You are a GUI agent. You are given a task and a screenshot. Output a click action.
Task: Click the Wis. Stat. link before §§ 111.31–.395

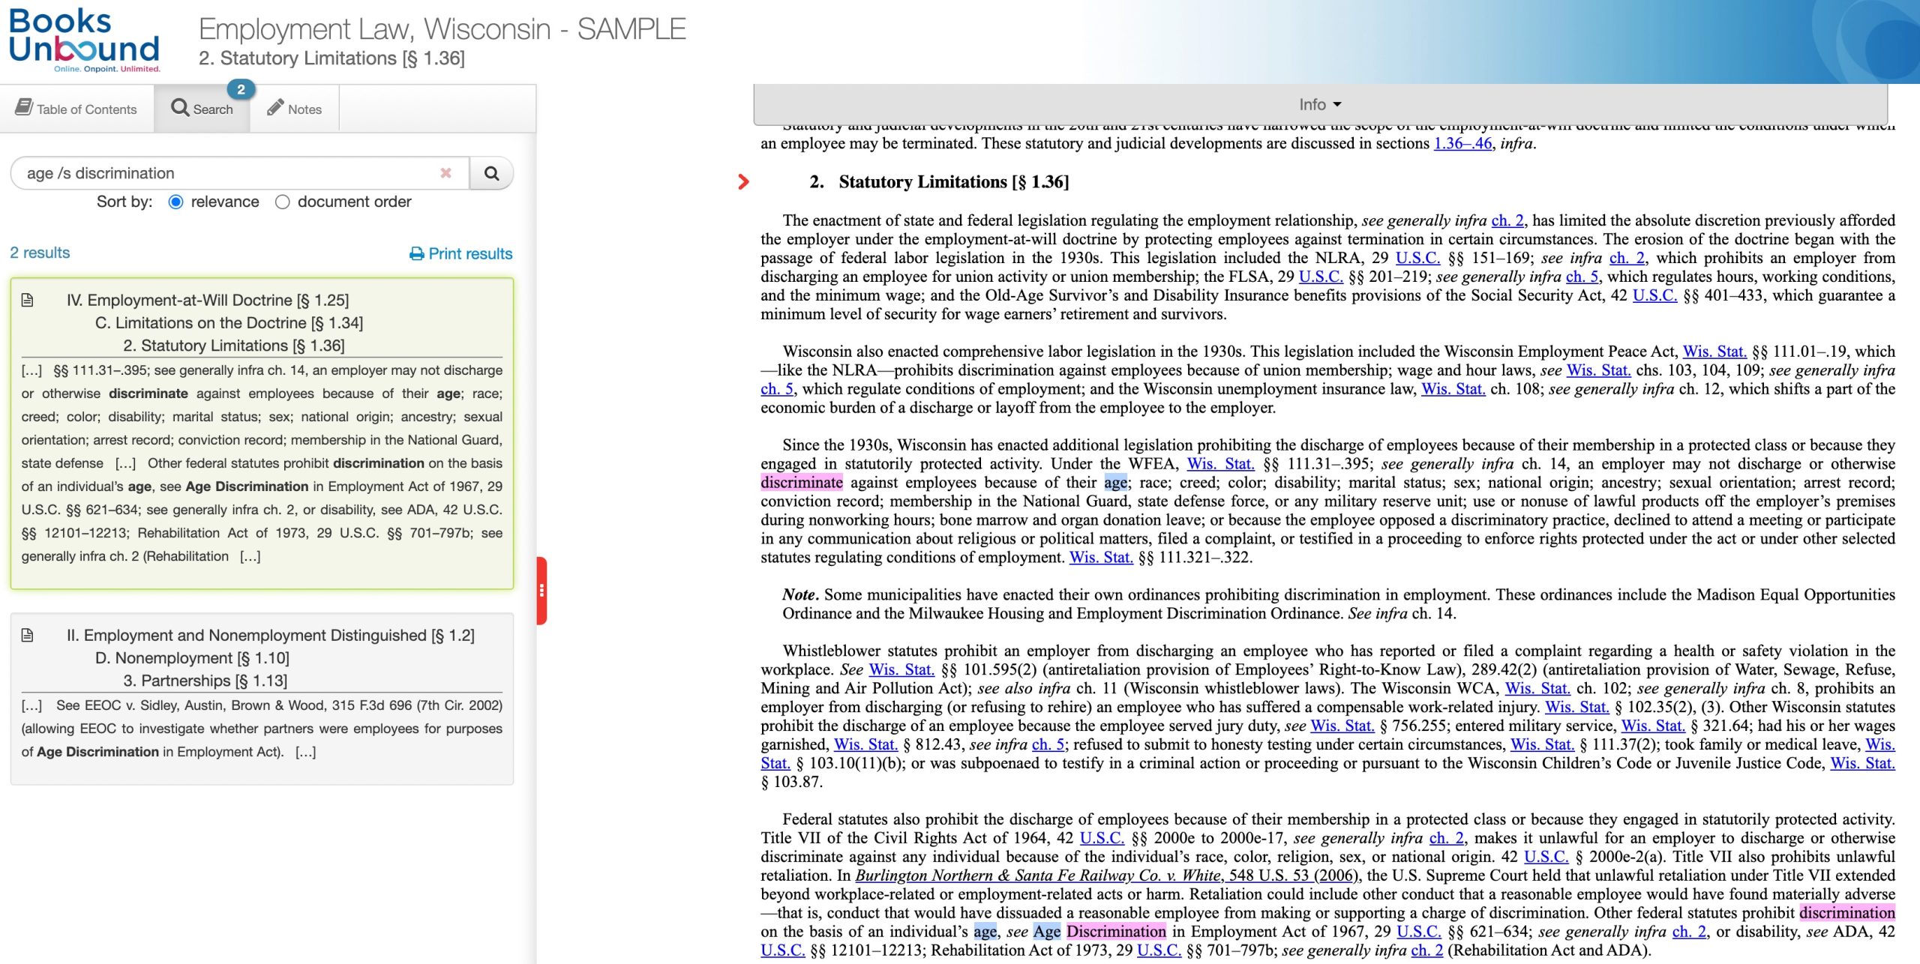1220,463
